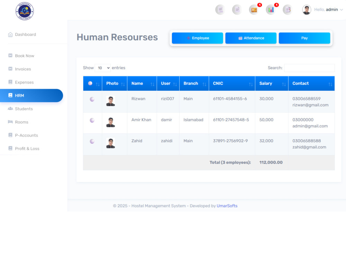The image size is (346, 260).
Task: Expand the Hello, admin user menu
Action: pyautogui.click(x=328, y=10)
